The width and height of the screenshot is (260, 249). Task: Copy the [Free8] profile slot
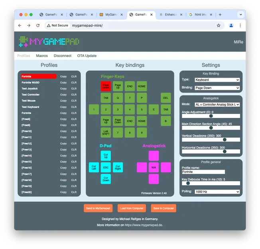coord(63,119)
